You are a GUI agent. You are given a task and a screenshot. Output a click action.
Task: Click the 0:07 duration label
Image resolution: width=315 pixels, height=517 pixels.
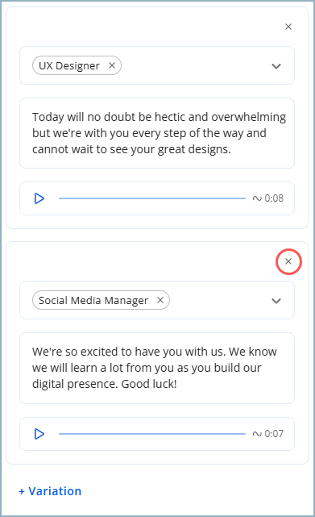point(274,434)
